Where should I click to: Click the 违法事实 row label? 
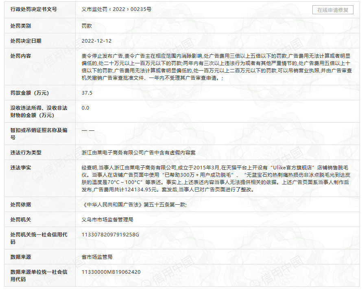[21, 168]
